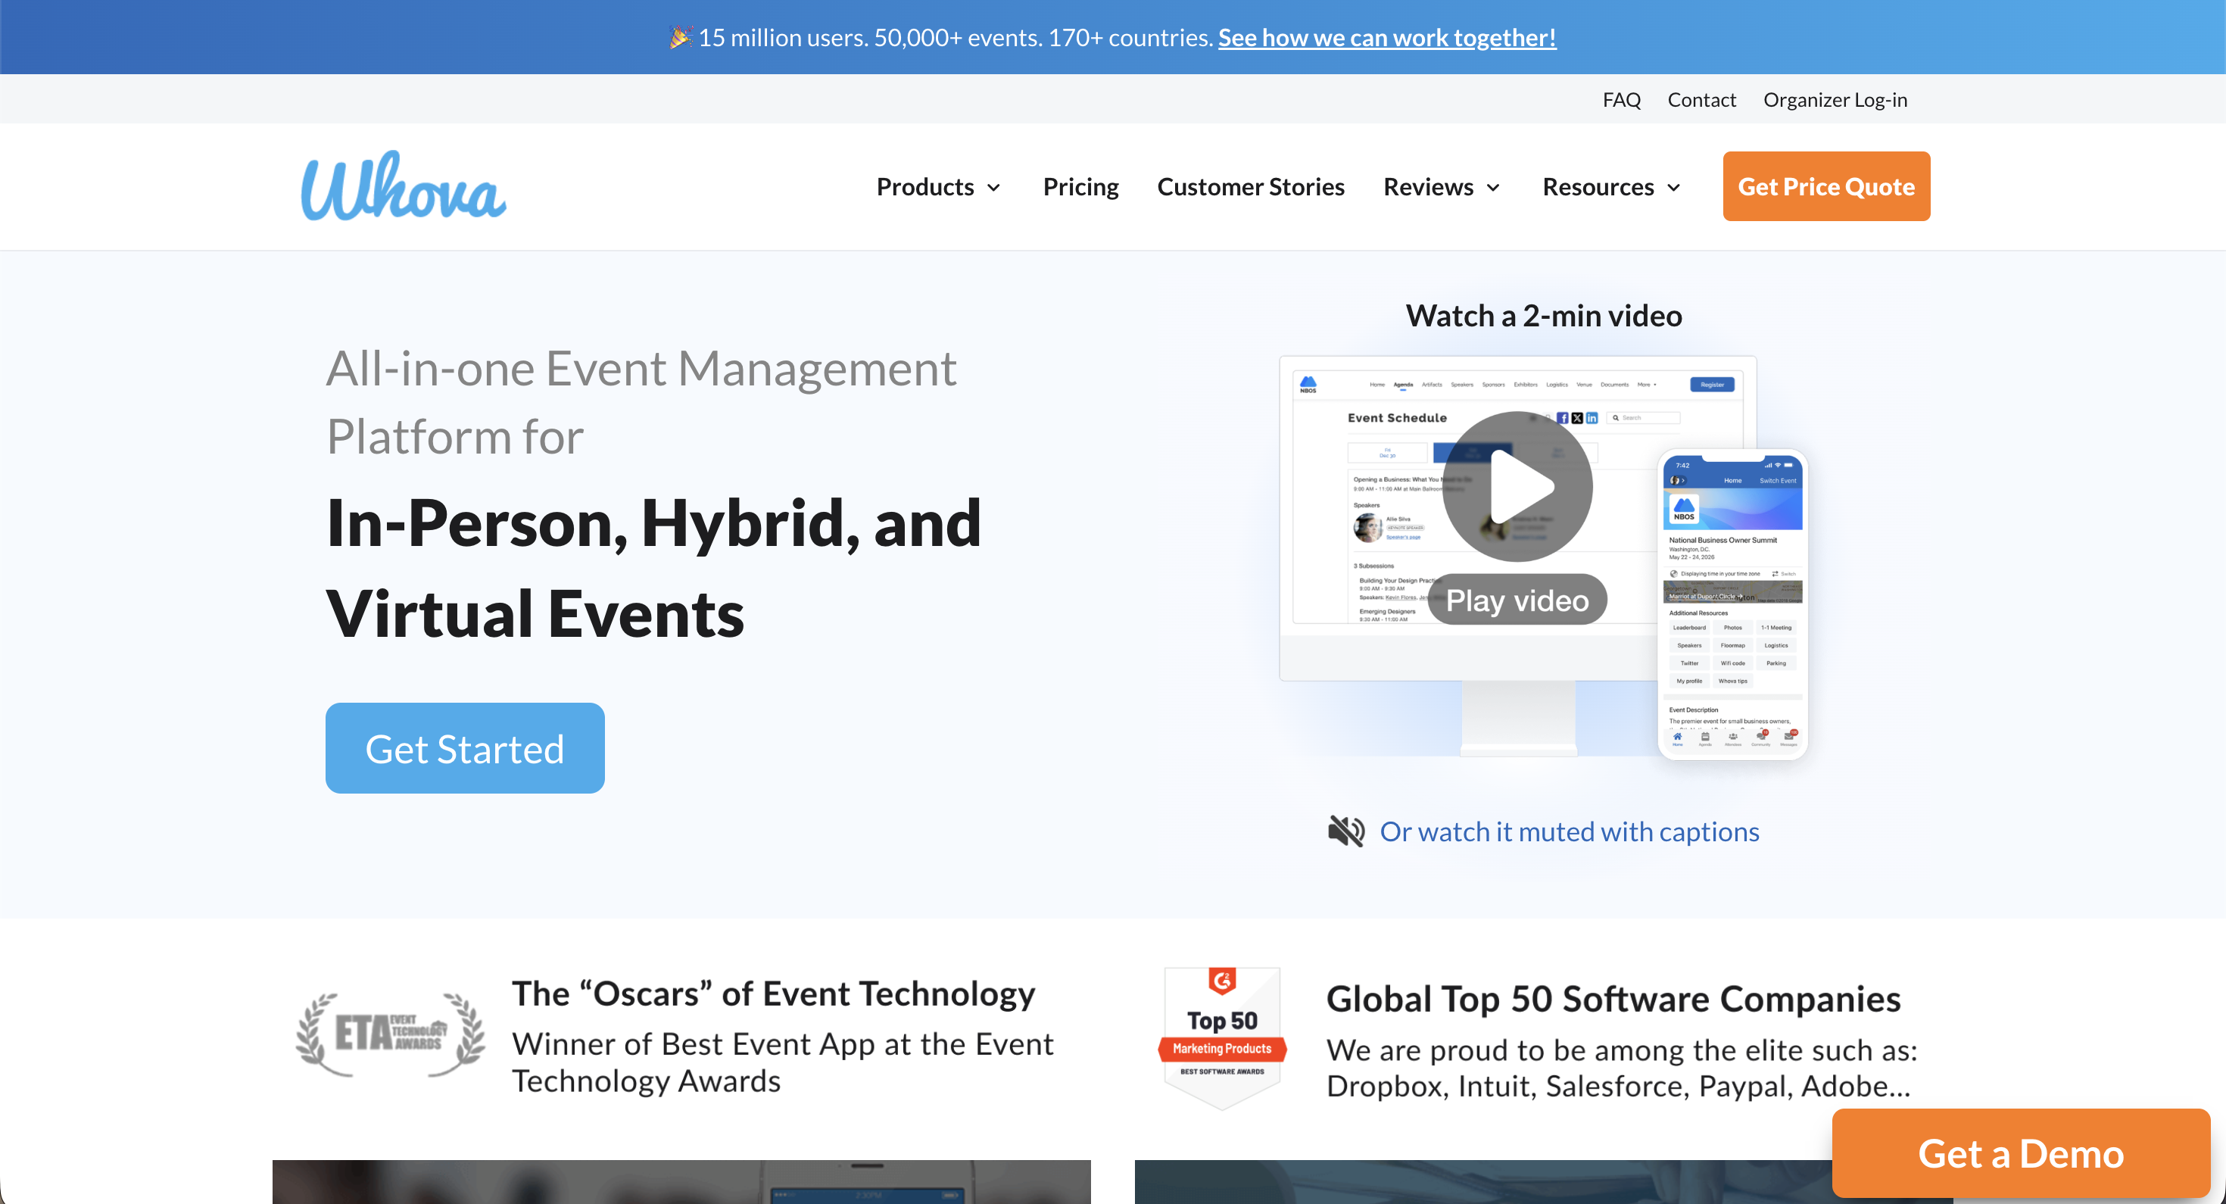2226x1204 pixels.
Task: Open Organizer Log-in
Action: [1835, 99]
